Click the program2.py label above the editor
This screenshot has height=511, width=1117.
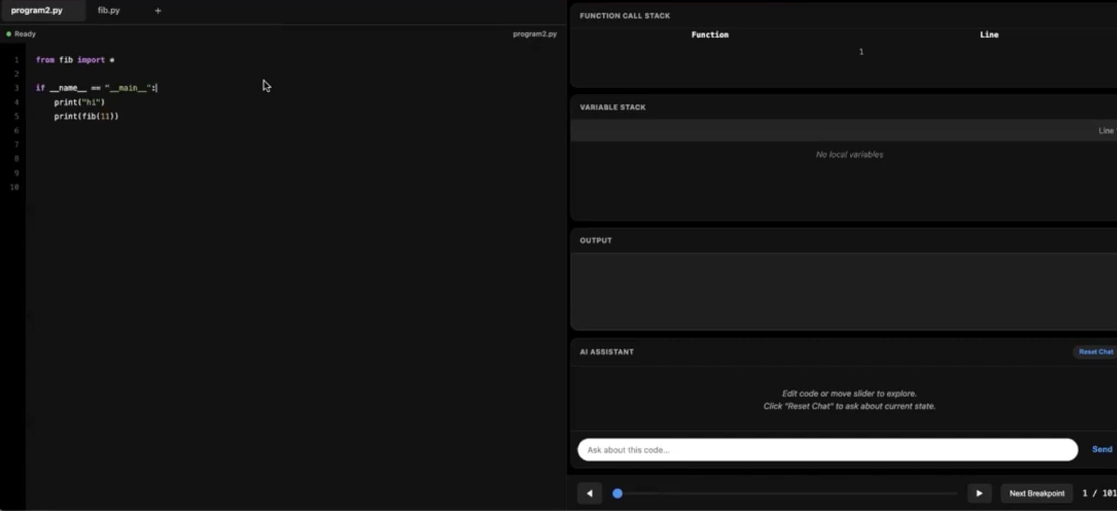(x=535, y=34)
